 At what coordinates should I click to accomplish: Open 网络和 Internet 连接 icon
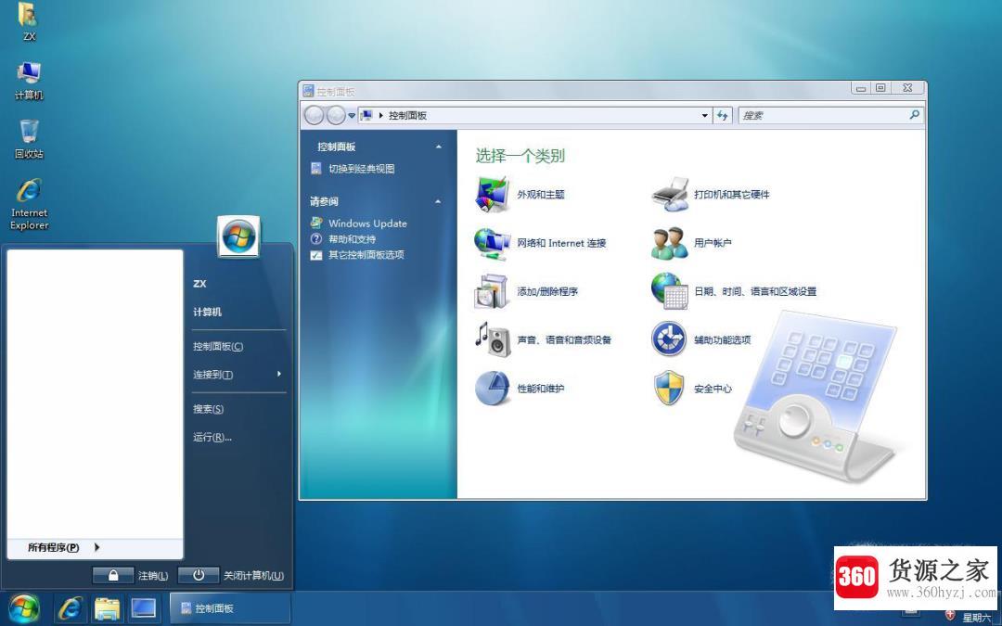click(x=492, y=243)
